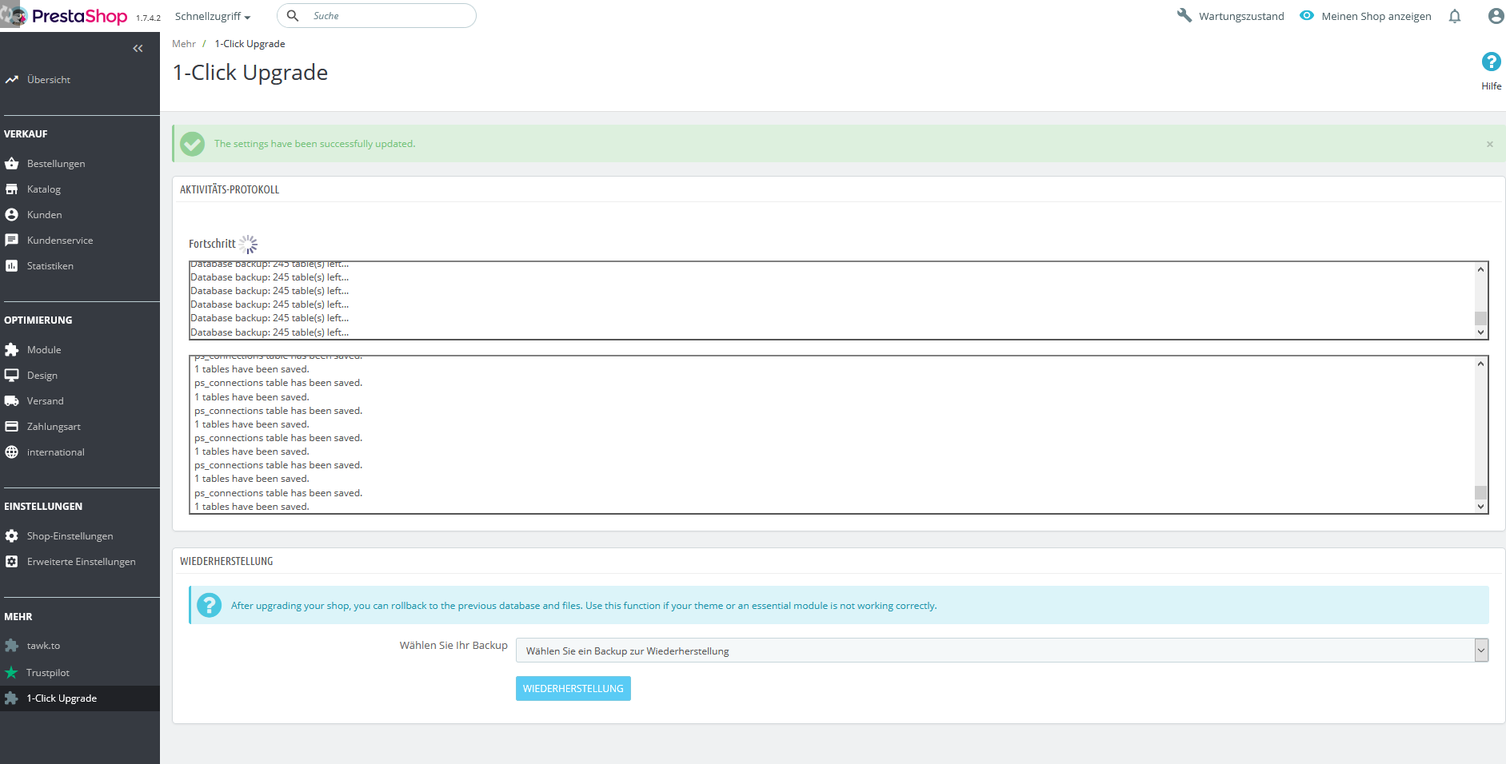This screenshot has height=764, width=1506.
Task: Click the eye icon for shop view
Action: point(1307,15)
